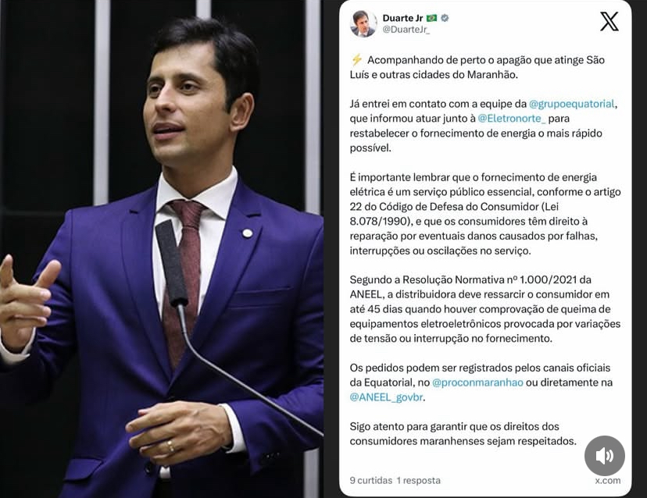Toggle the sound speaker button
This screenshot has width=647, height=498.
605,456
